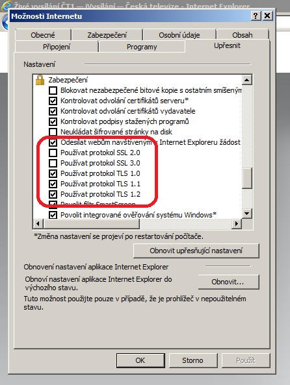Toggle Kontrolovat podpisy stažených programů

coord(53,121)
